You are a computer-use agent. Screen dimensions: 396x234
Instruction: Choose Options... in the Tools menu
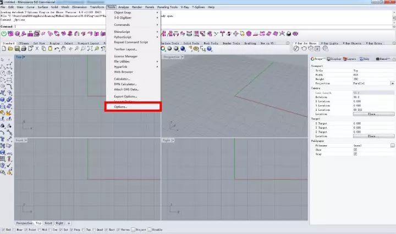(133, 107)
